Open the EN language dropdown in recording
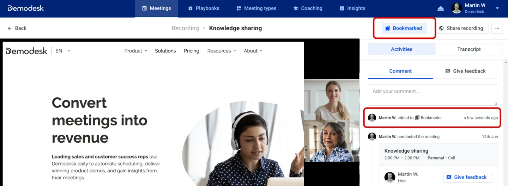Viewport: 508px width, 186px height. (x=63, y=51)
